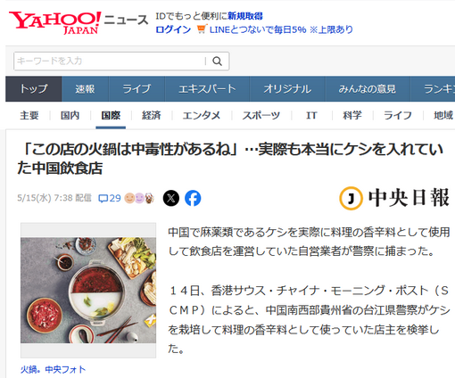This screenshot has width=455, height=378.
Task: Share the article on X
Action: click(x=171, y=198)
